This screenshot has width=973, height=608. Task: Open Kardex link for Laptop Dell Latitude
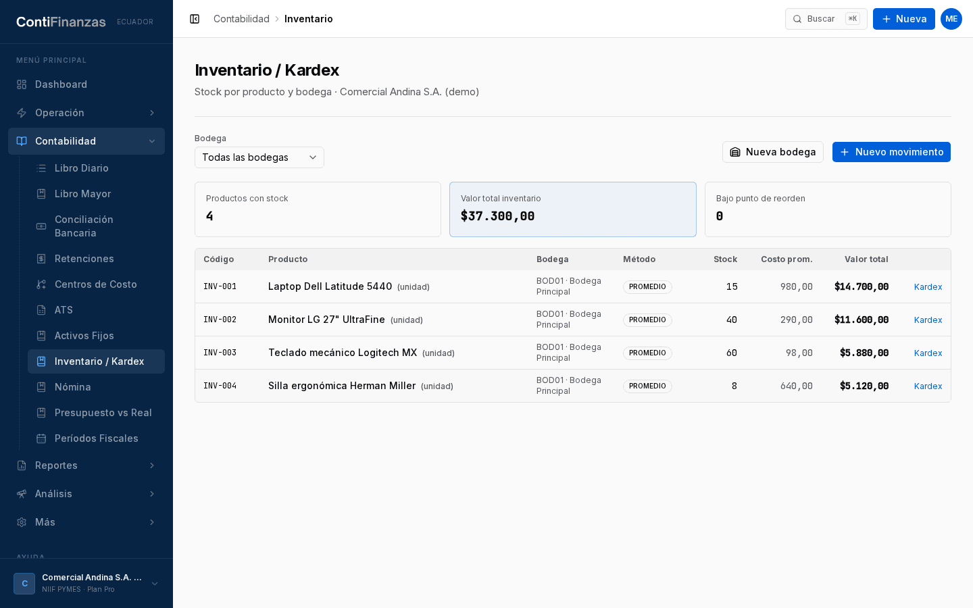pos(928,287)
